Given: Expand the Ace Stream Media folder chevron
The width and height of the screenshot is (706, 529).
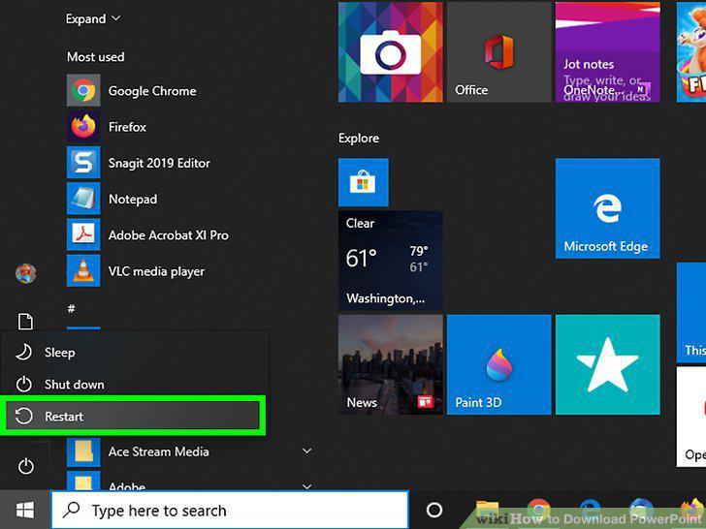Looking at the screenshot, I should tap(307, 451).
